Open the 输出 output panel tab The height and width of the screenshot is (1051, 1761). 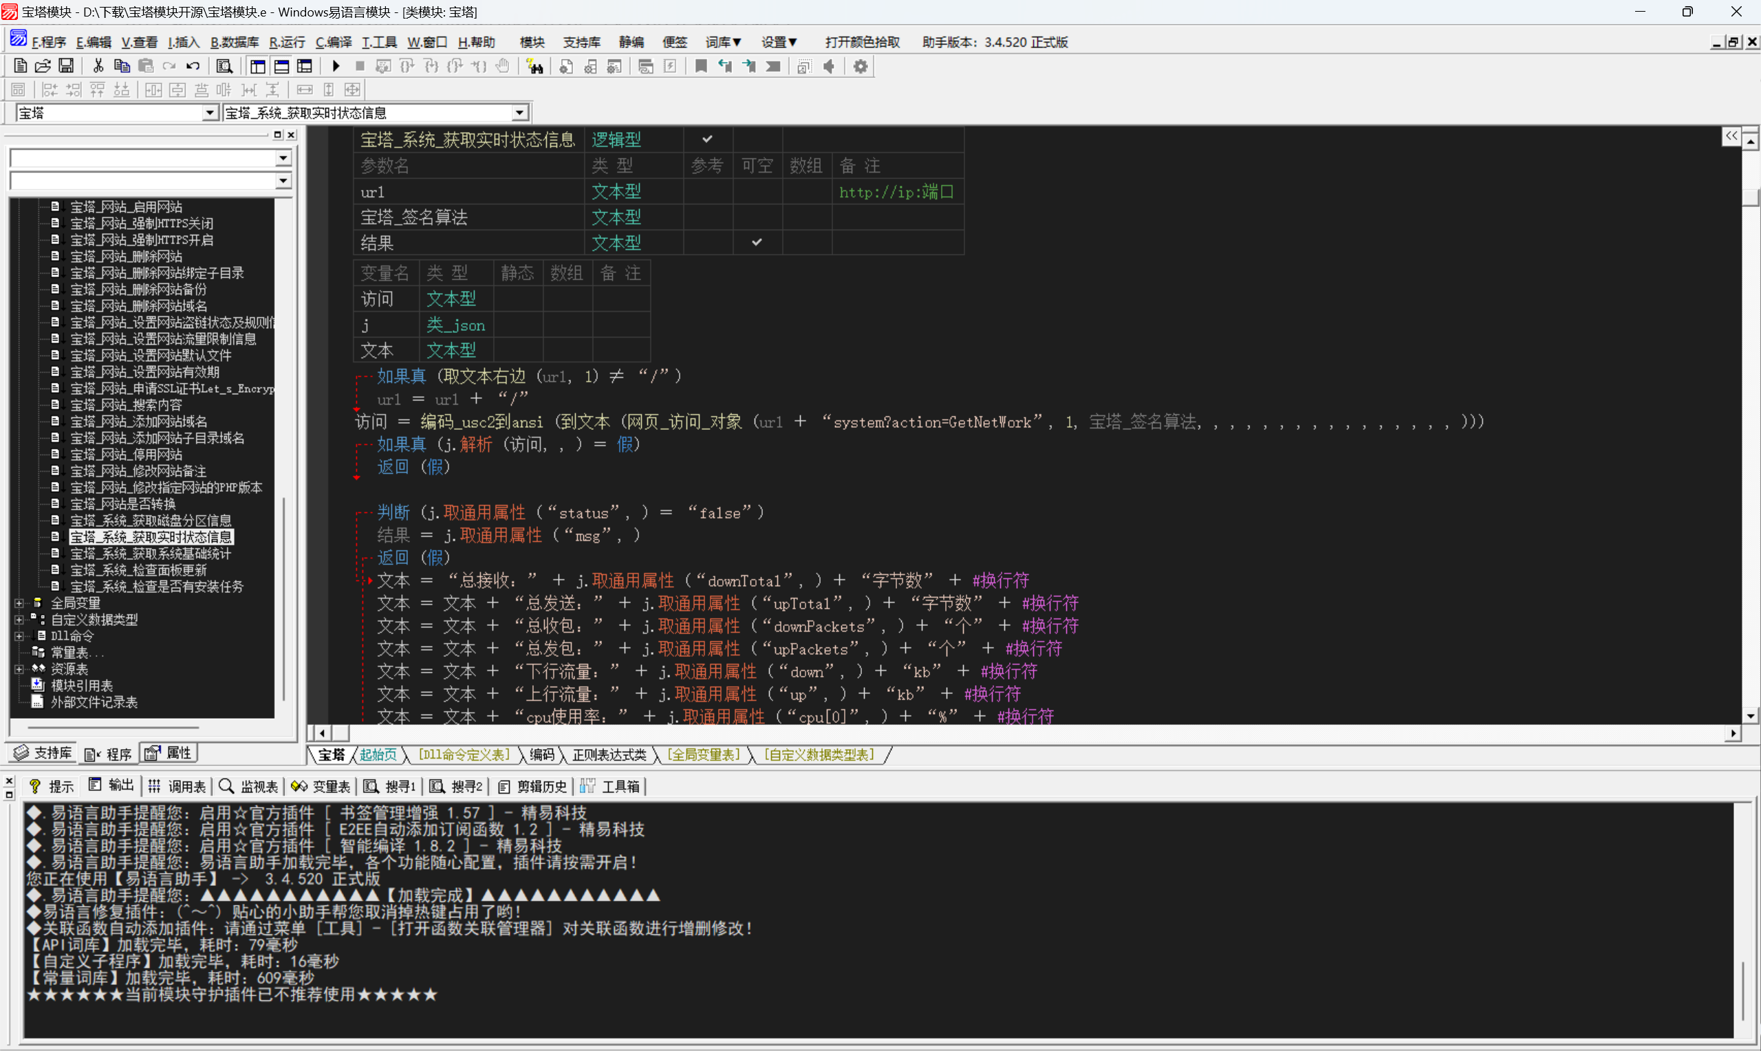tap(112, 785)
